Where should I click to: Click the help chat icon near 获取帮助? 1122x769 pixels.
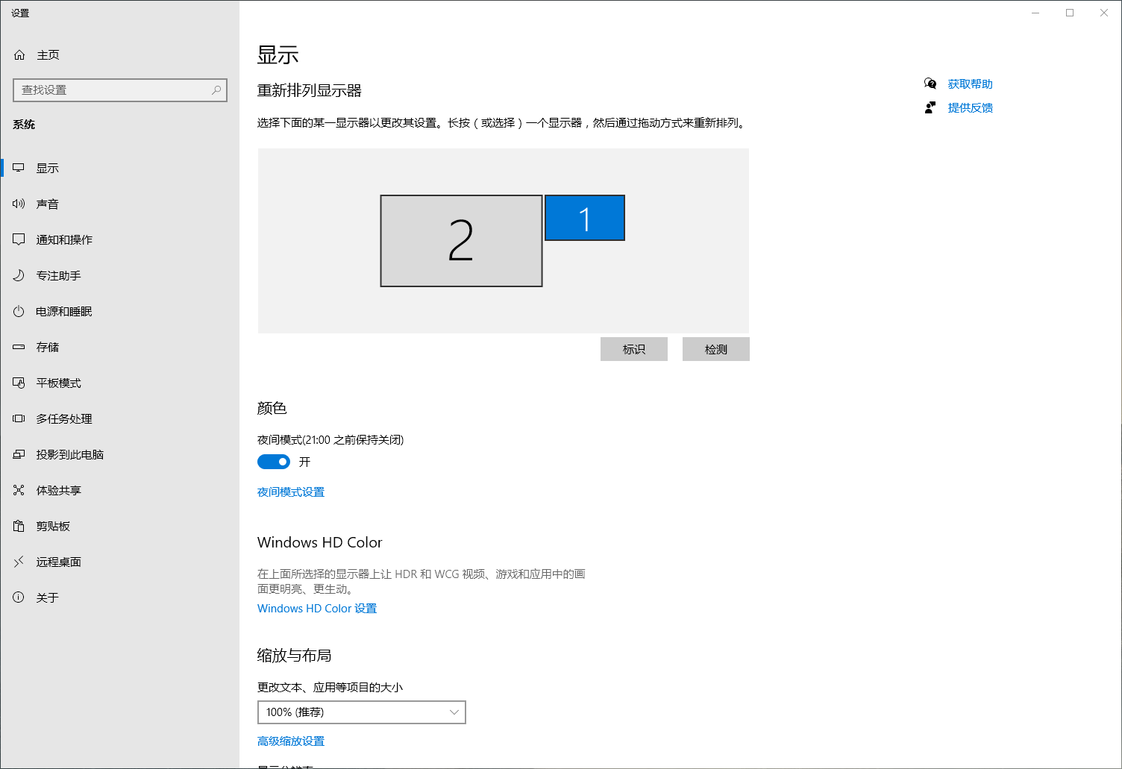pyautogui.click(x=930, y=84)
